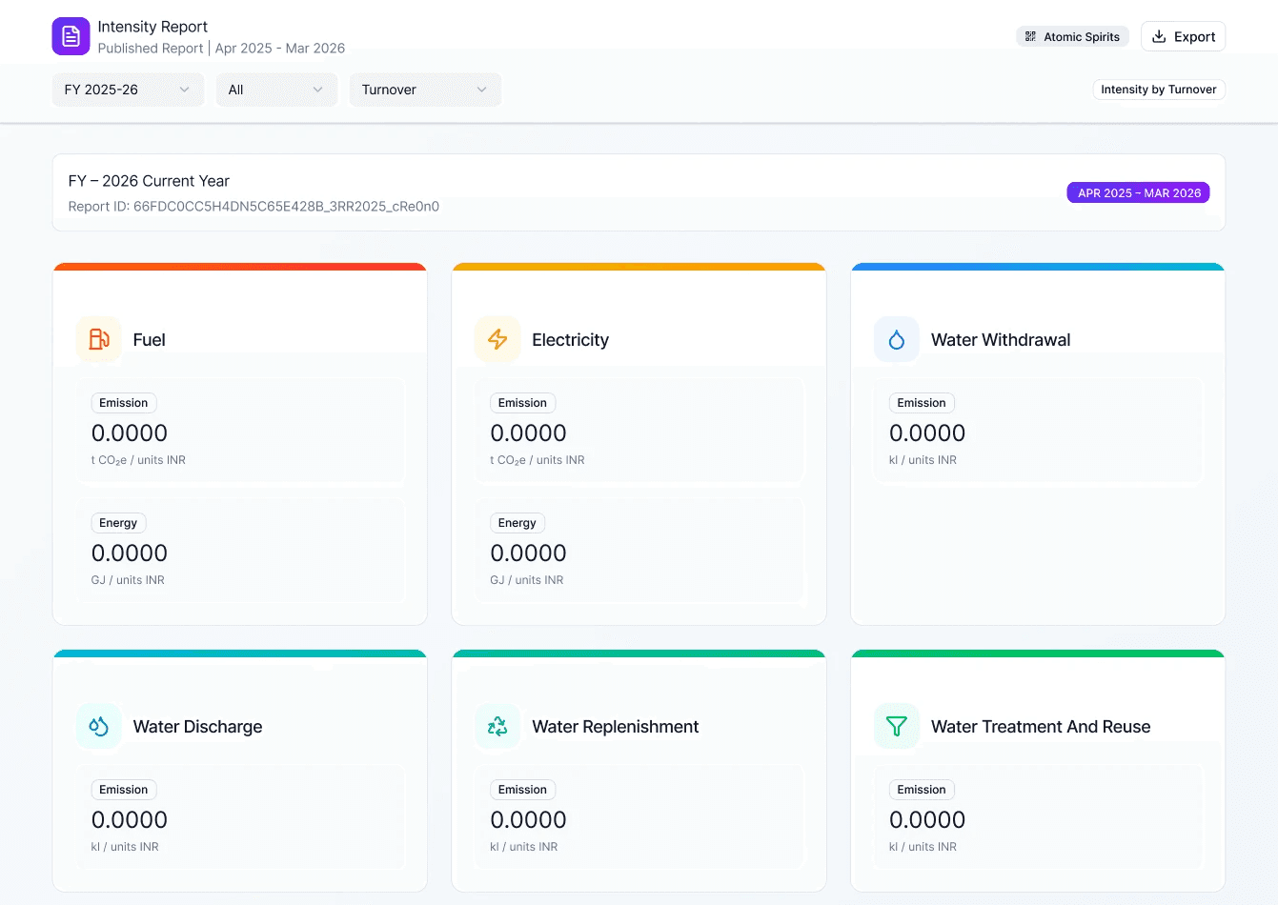Click the Water Treatment funnel icon

coord(897,726)
